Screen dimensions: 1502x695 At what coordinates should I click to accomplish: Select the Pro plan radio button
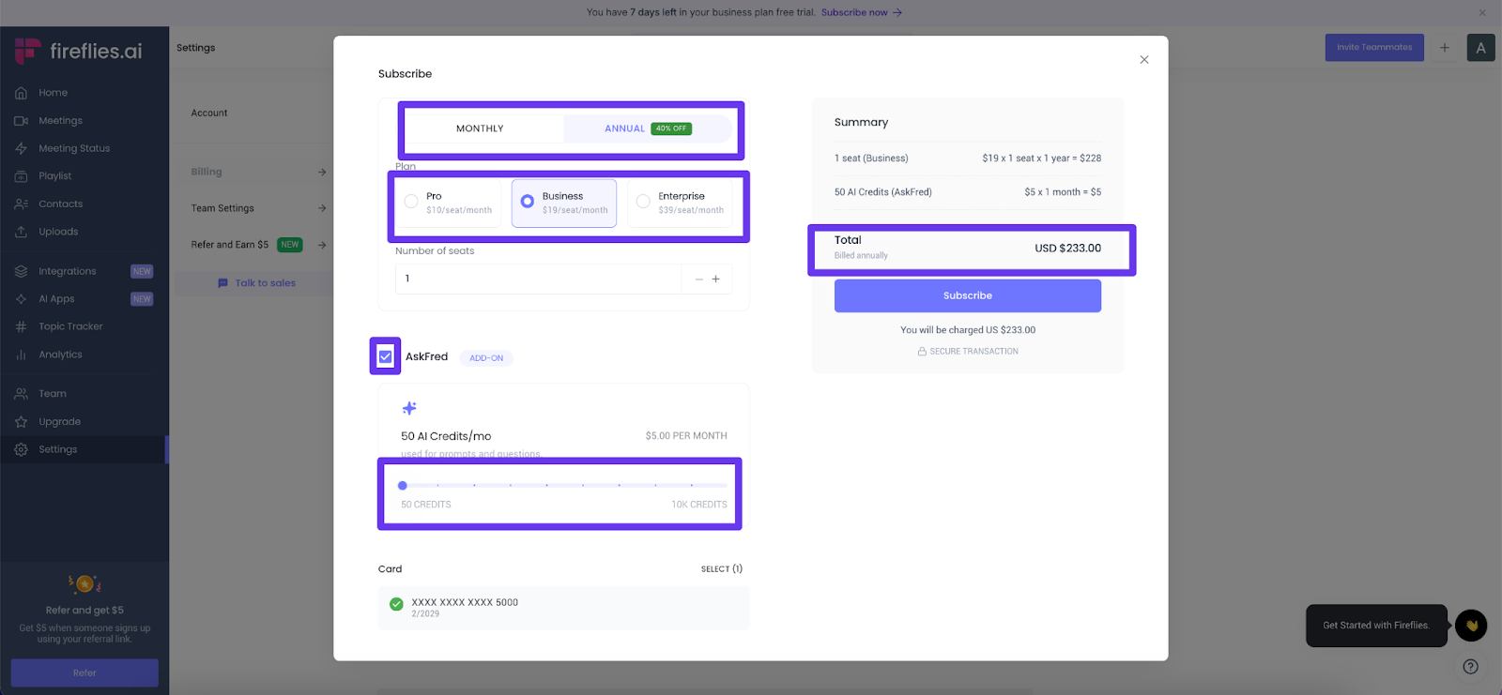(411, 202)
